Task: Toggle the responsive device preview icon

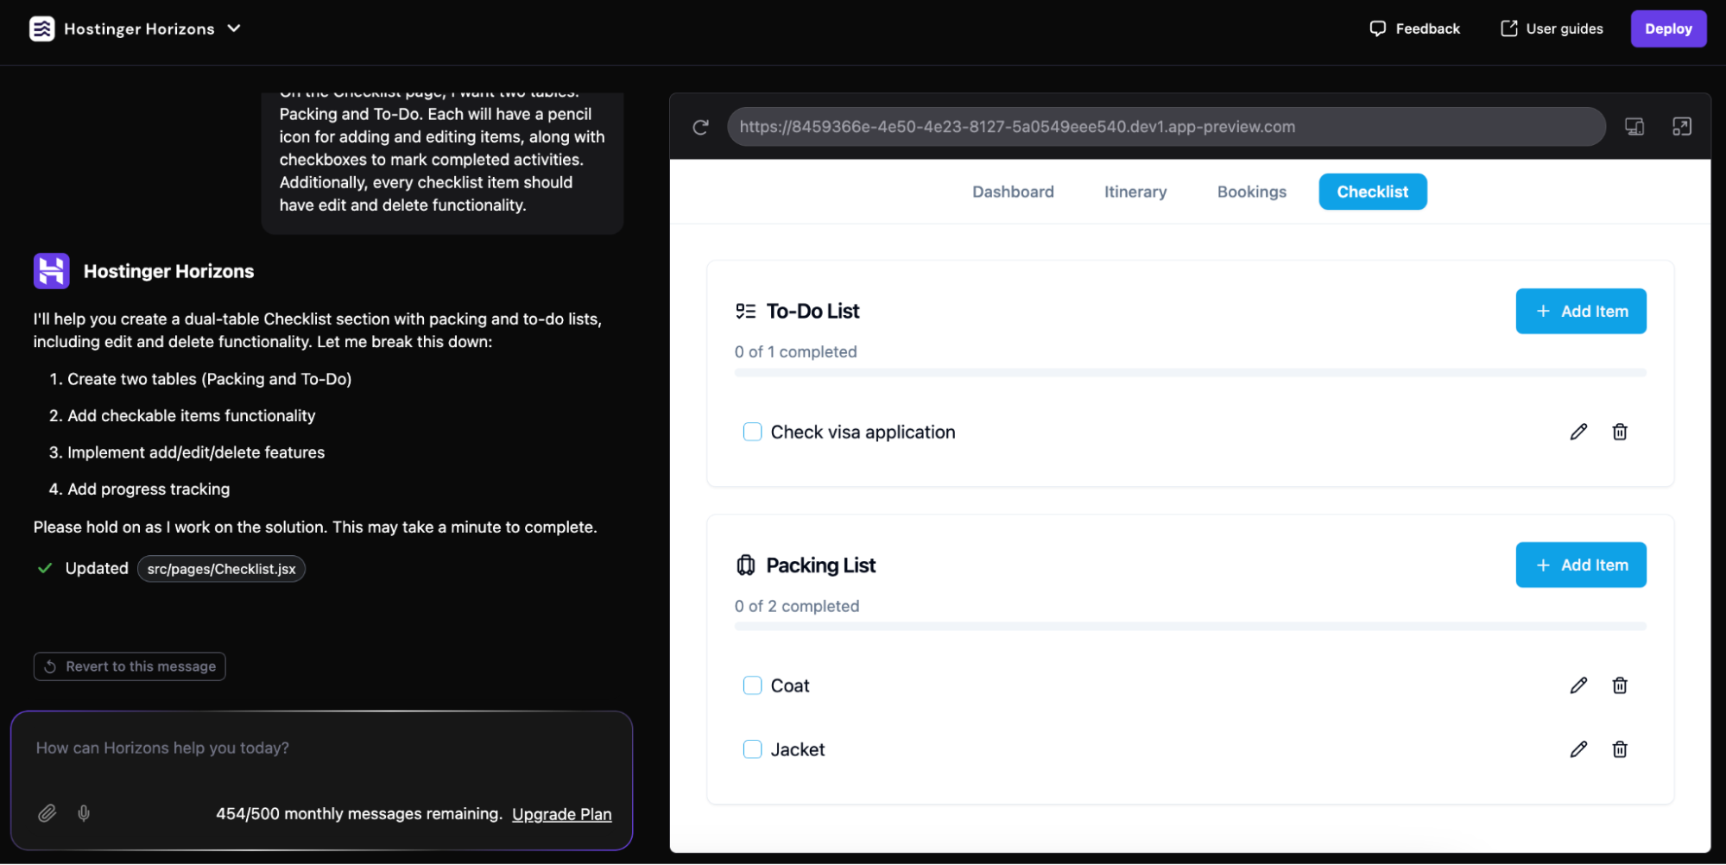Action: coord(1634,126)
